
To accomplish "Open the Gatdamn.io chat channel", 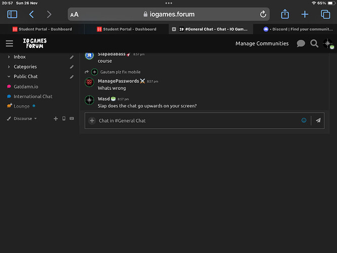I will 26,87.
